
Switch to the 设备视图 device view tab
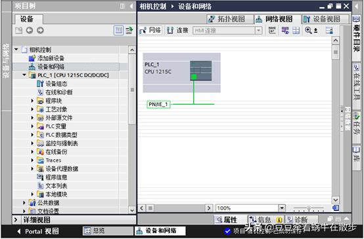[x=325, y=19]
